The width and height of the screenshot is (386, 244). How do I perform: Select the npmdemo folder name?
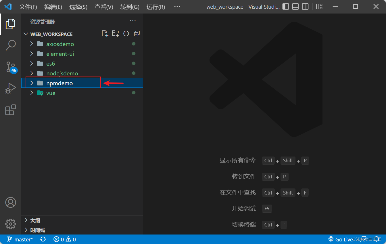(x=59, y=83)
